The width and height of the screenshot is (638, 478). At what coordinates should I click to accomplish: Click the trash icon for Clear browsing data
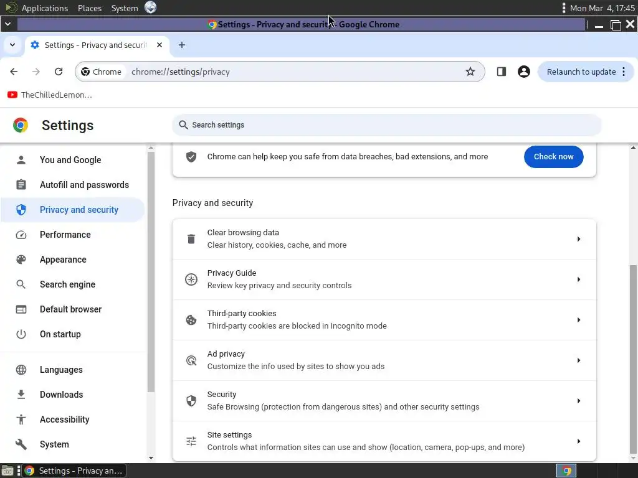coord(191,239)
